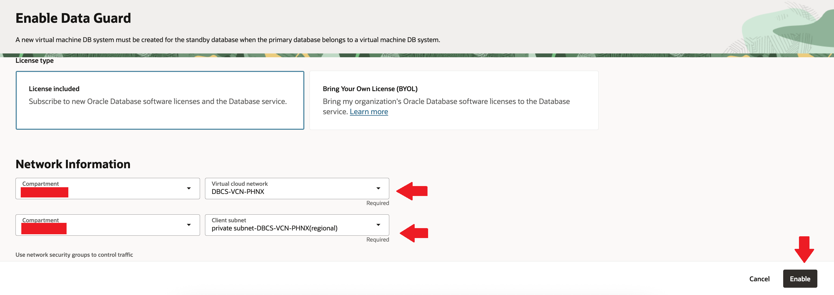This screenshot has height=295, width=834.
Task: Click the Network Information heading
Action: (73, 164)
